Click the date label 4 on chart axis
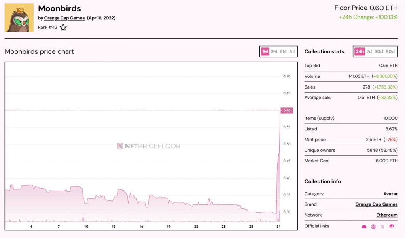 [31, 227]
